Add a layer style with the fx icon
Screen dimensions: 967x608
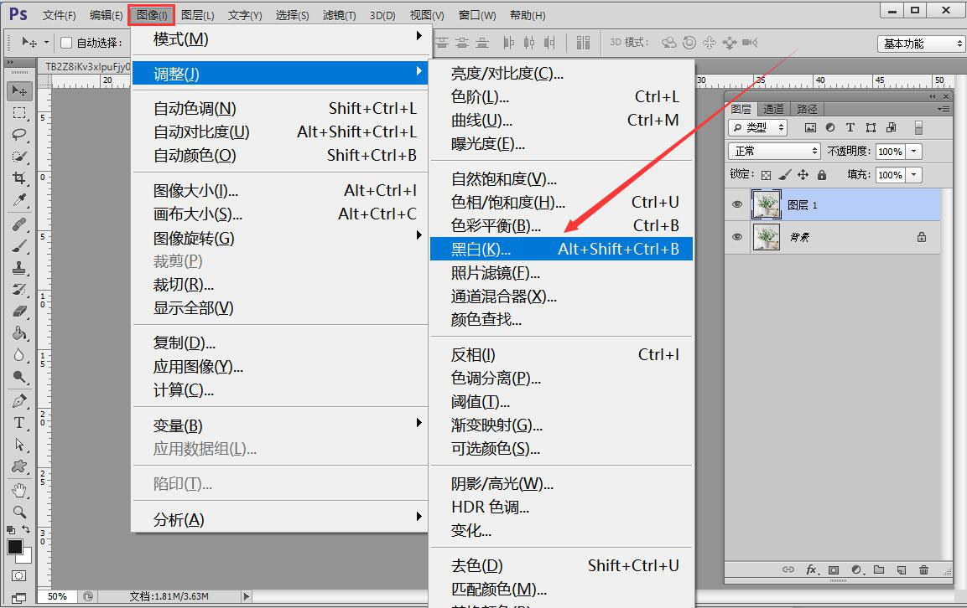812,569
